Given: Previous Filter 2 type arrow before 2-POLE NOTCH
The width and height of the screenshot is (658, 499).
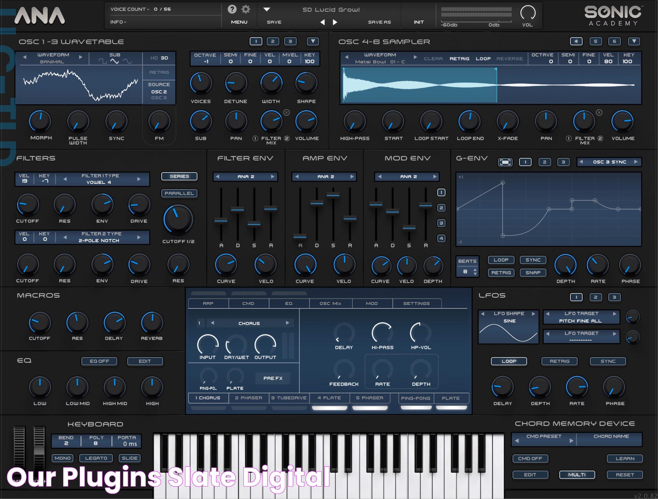Looking at the screenshot, I should pyautogui.click(x=65, y=237).
